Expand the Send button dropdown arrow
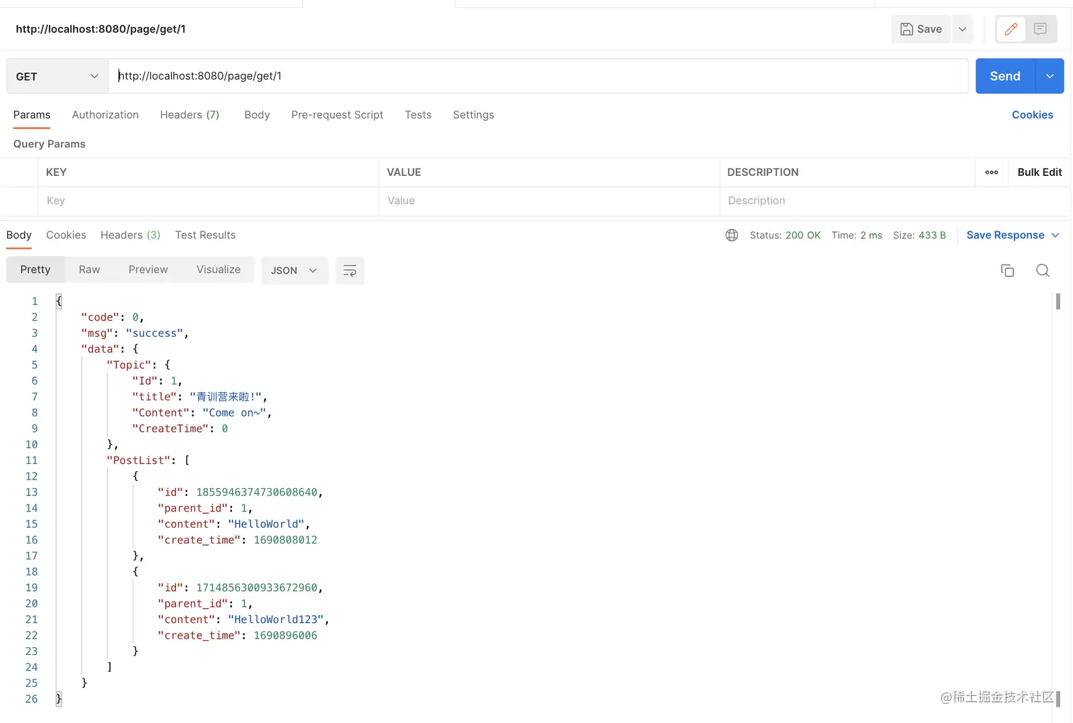This screenshot has width=1073, height=723. coord(1050,76)
